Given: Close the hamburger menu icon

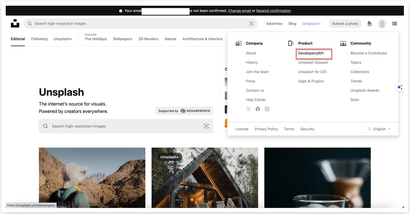Looking at the screenshot, I should tap(395, 24).
